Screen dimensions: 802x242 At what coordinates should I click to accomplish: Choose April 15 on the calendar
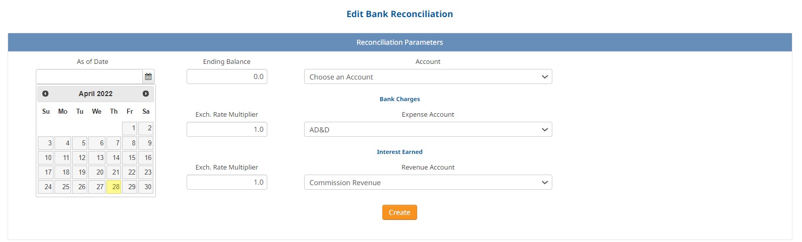point(130,157)
